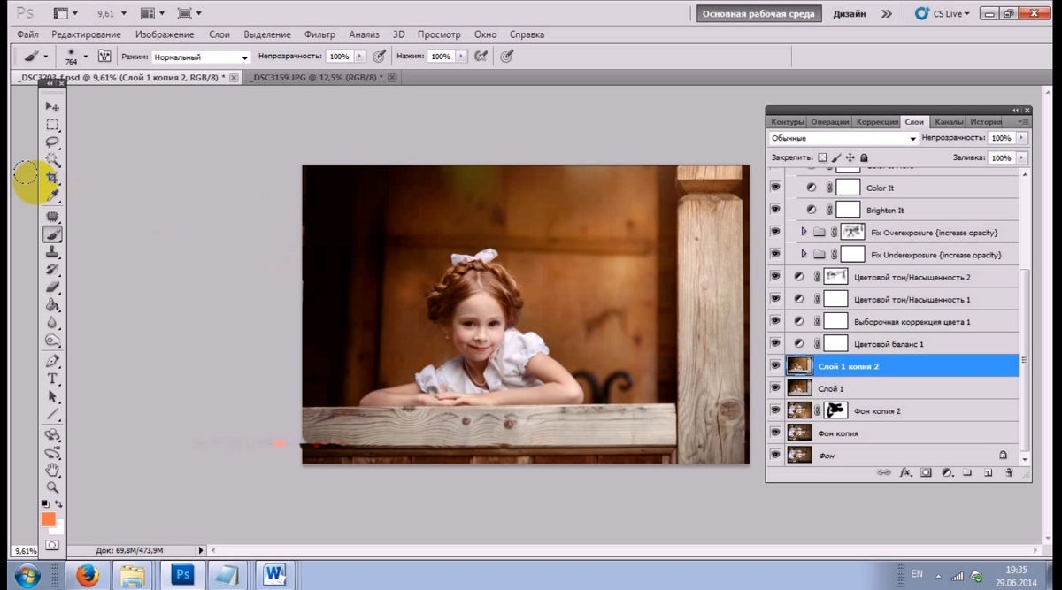Select the Blur tool

point(52,324)
